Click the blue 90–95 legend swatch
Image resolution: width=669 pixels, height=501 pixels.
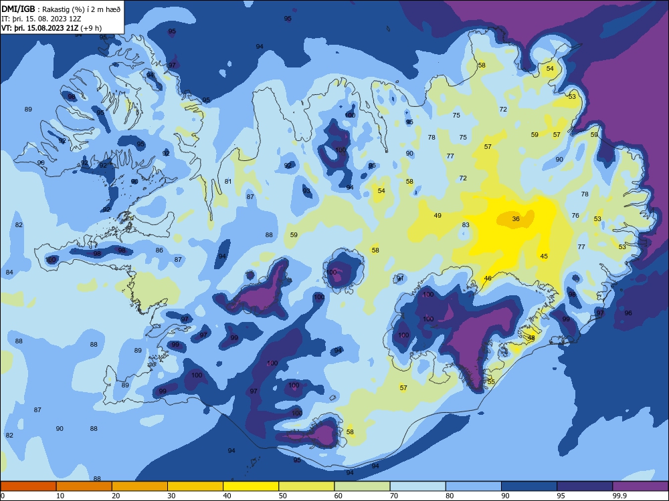(x=529, y=486)
